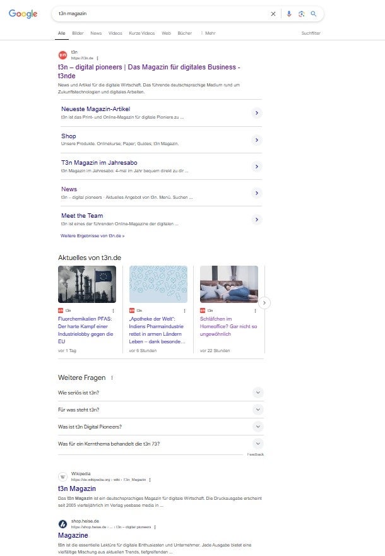The width and height of the screenshot is (385, 556).
Task: Start voice search via microphone icon
Action: point(289,14)
